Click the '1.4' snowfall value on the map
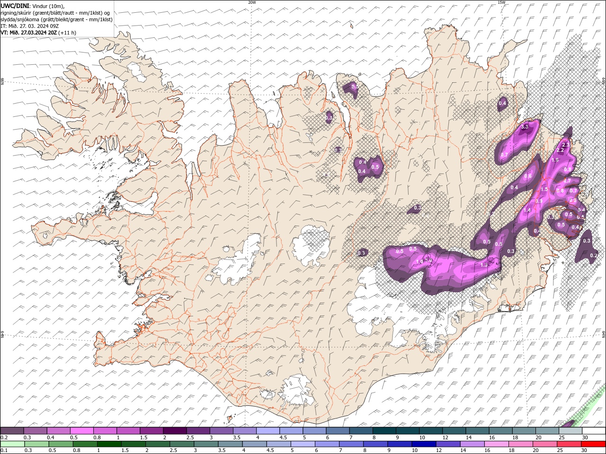606x454 pixels. 528,210
